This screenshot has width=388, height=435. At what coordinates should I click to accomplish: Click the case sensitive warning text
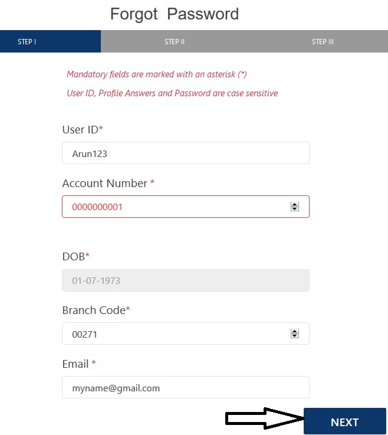pyautogui.click(x=172, y=93)
